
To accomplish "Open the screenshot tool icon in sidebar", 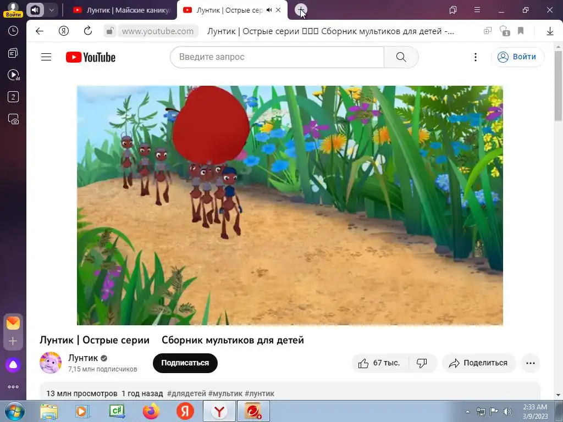I will [13, 119].
